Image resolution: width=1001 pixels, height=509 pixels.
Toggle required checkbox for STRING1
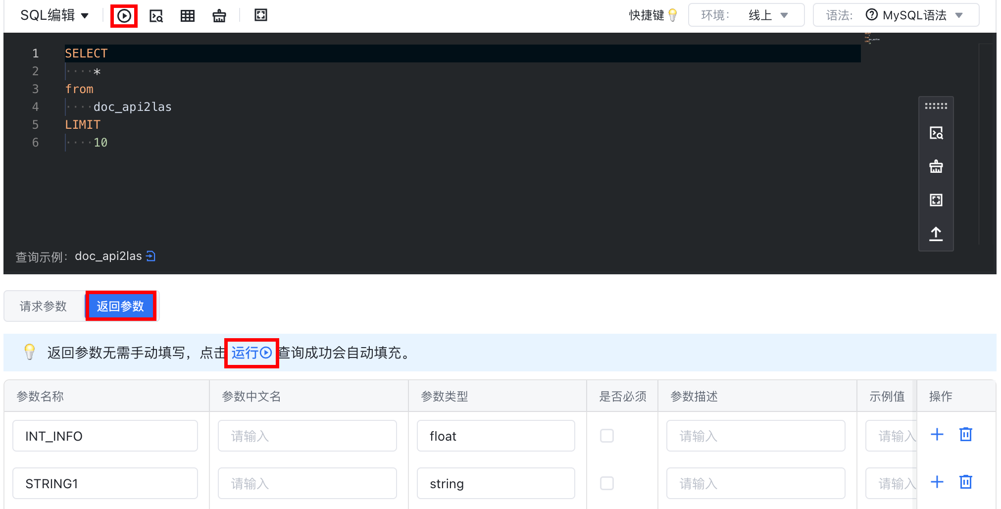tap(607, 483)
